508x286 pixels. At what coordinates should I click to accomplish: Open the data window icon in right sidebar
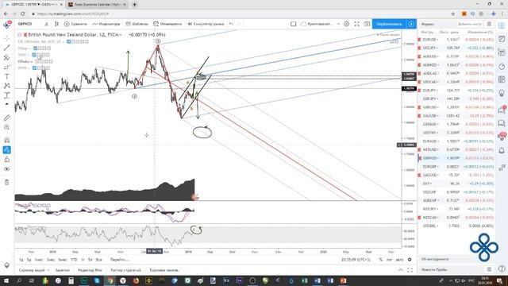click(x=502, y=52)
